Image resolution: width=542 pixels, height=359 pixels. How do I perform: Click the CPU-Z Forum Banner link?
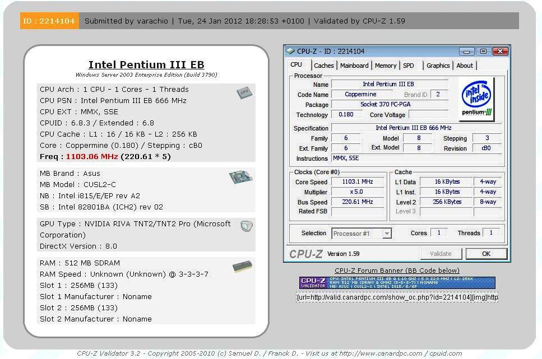397,271
